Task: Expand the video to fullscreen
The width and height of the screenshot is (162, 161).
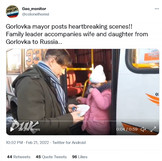Action: tap(153, 129)
